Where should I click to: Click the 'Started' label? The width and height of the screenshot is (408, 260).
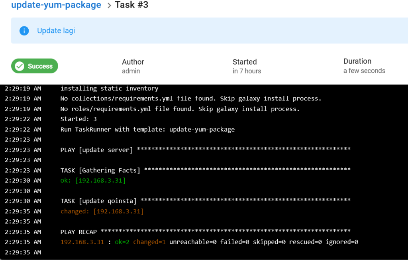click(x=245, y=62)
